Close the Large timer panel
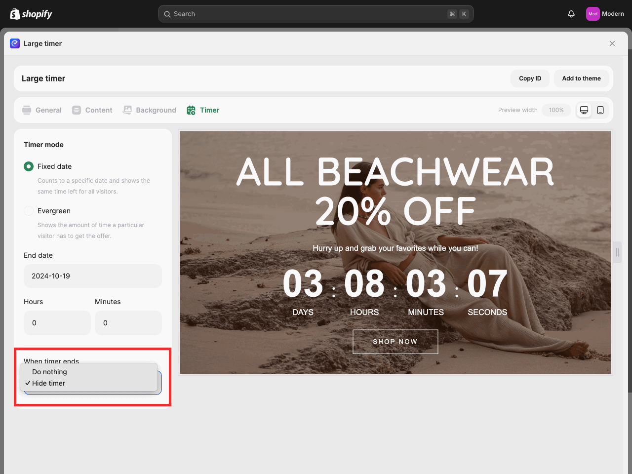 click(612, 43)
